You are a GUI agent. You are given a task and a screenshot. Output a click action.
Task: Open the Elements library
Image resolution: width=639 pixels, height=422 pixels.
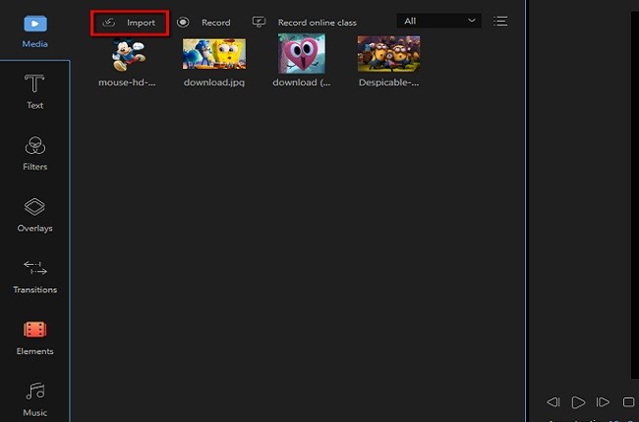point(34,337)
